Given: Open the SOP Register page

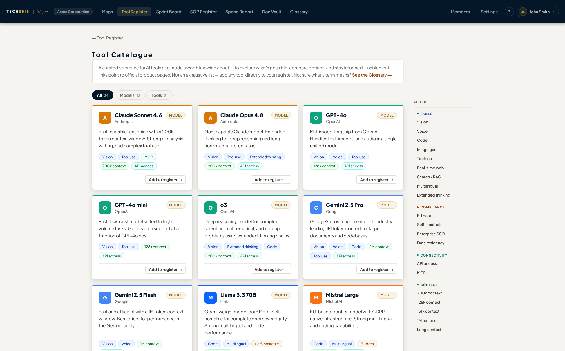Looking at the screenshot, I should click(x=203, y=12).
